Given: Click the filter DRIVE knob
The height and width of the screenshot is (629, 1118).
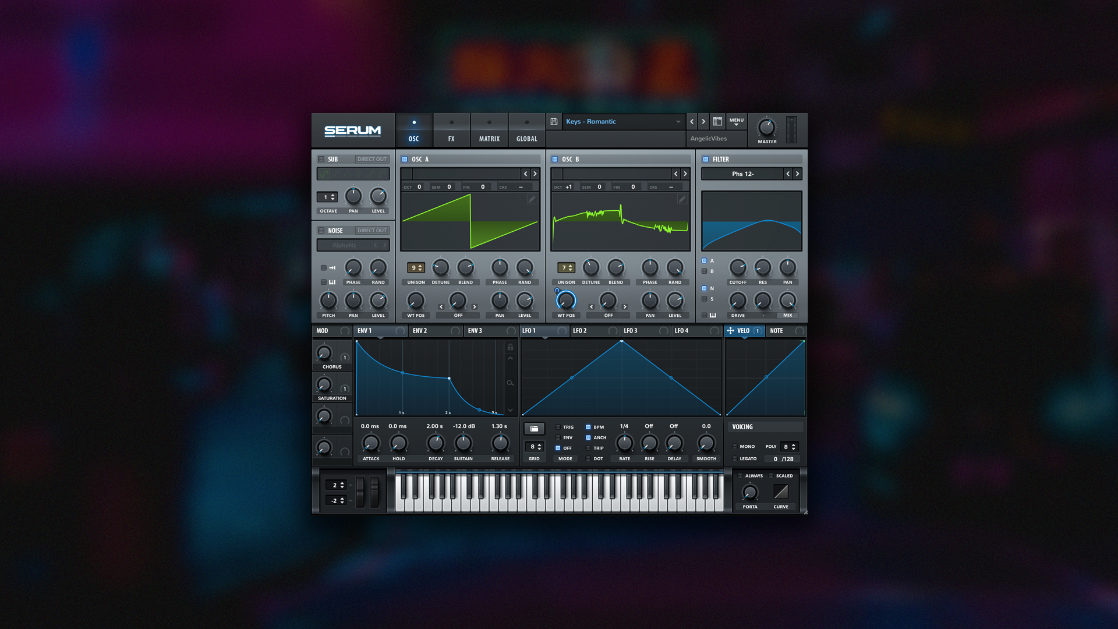Looking at the screenshot, I should coord(738,301).
